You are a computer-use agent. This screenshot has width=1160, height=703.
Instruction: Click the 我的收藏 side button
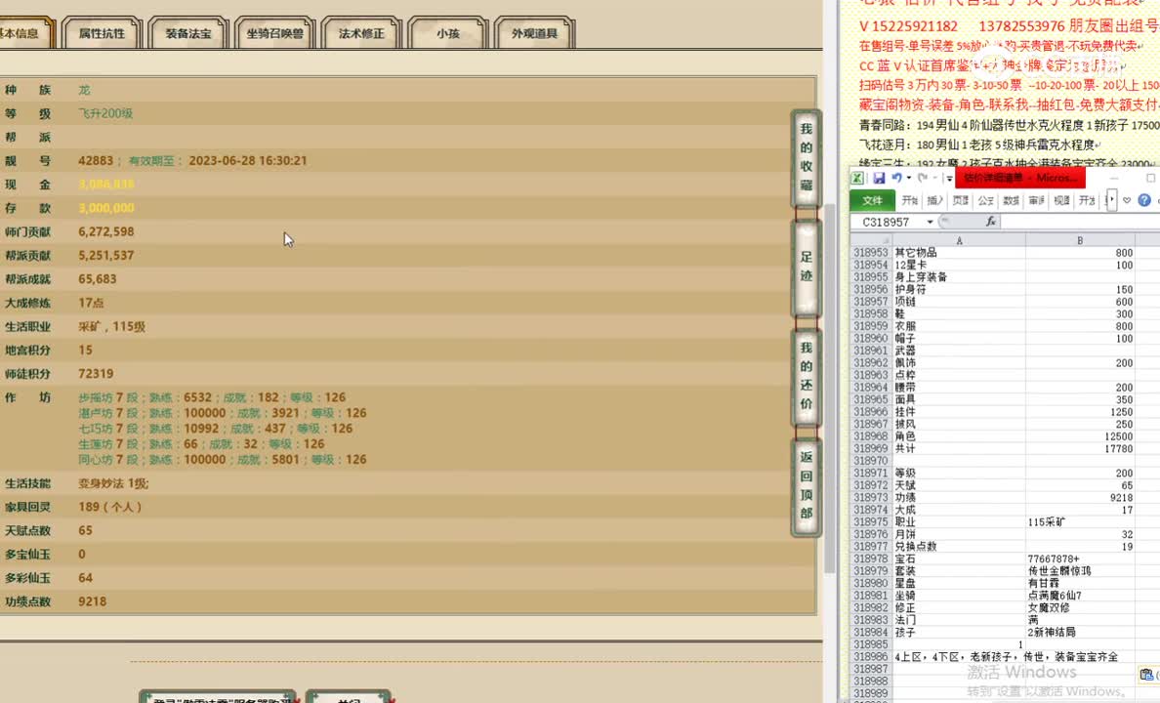point(806,156)
